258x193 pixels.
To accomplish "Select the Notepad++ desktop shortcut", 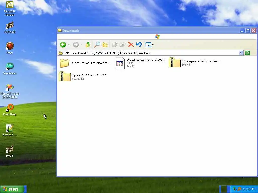I will [10, 130].
